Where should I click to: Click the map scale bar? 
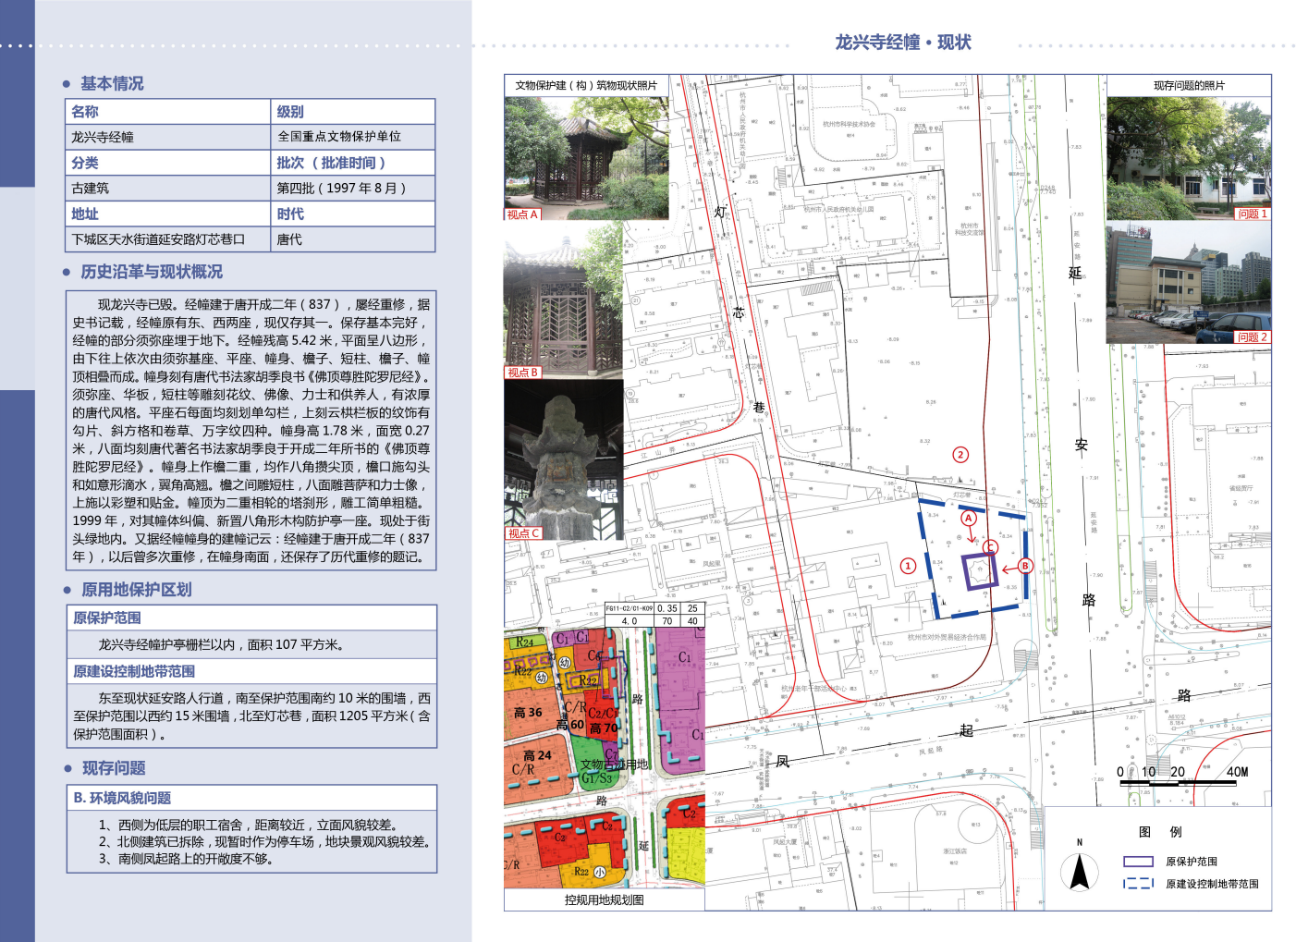(x=1178, y=783)
